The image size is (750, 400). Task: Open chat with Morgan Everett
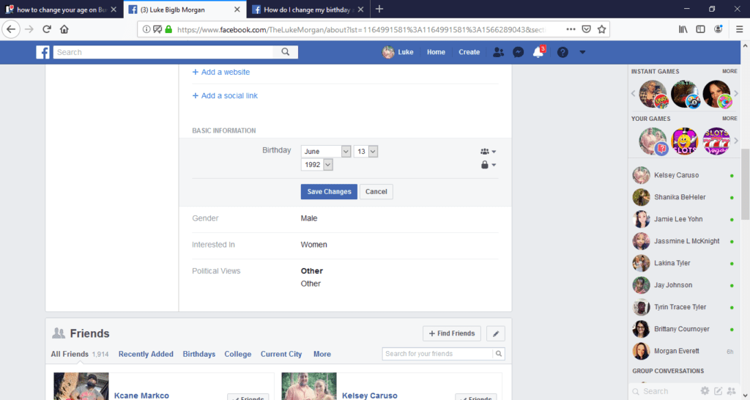[685, 351]
